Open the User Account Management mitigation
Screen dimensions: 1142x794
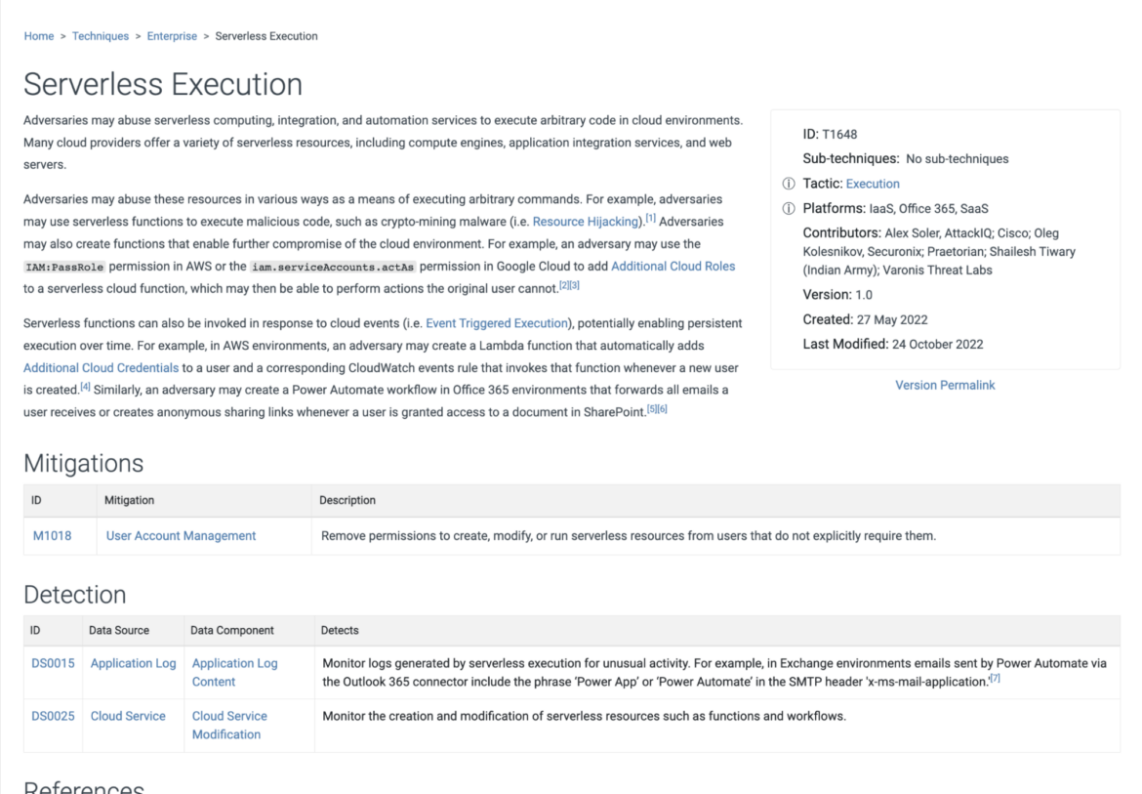coord(182,536)
